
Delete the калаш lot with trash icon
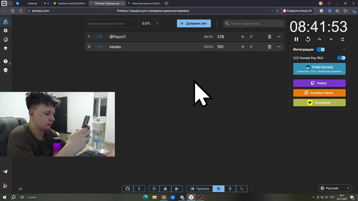(270, 47)
